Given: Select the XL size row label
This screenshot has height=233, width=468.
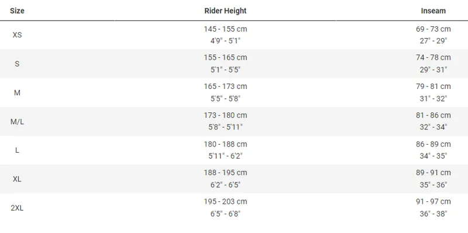Looking at the screenshot, I should pyautogui.click(x=17, y=179).
